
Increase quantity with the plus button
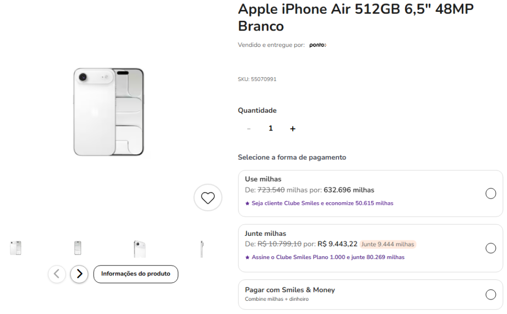(293, 129)
